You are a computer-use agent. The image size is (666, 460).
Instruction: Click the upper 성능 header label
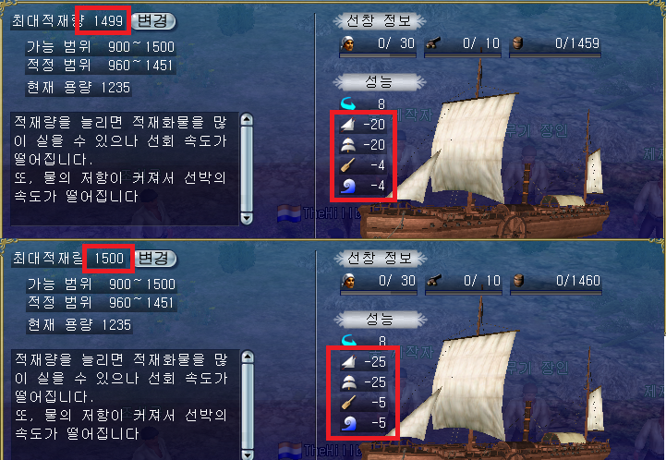pos(379,81)
